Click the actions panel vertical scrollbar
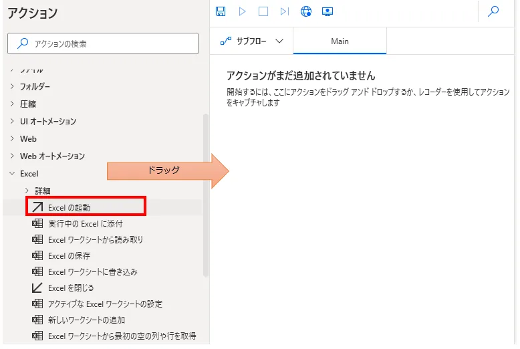This screenshot has height=349, width=520. click(206, 194)
